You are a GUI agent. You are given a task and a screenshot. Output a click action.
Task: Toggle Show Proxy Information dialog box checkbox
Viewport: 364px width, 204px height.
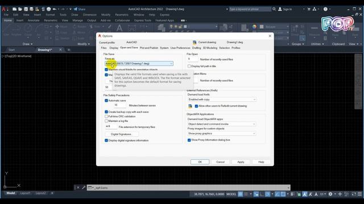click(189, 140)
